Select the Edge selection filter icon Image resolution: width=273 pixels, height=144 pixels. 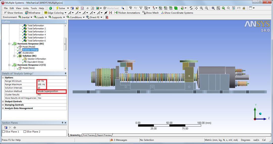click(x=166, y=8)
